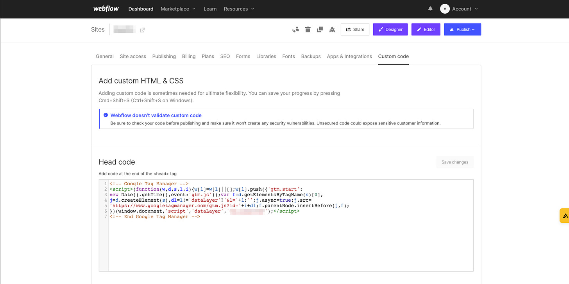This screenshot has width=569, height=284.
Task: Open the Account dropdown
Action: 465,9
